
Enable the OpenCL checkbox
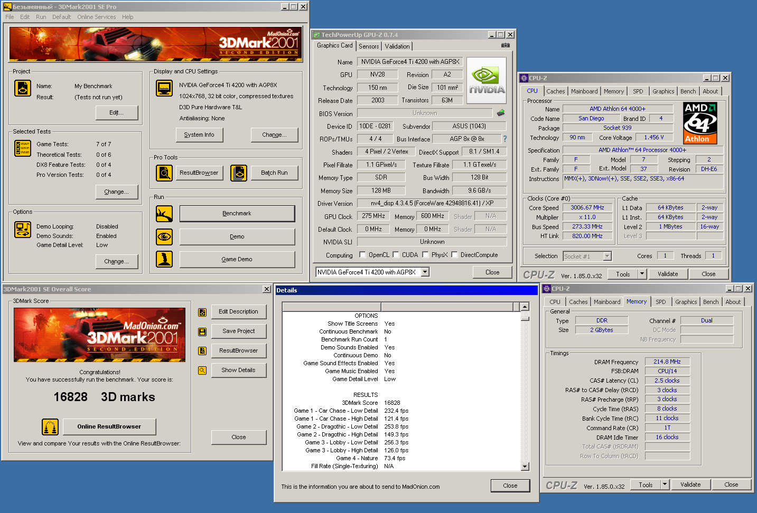(x=362, y=255)
